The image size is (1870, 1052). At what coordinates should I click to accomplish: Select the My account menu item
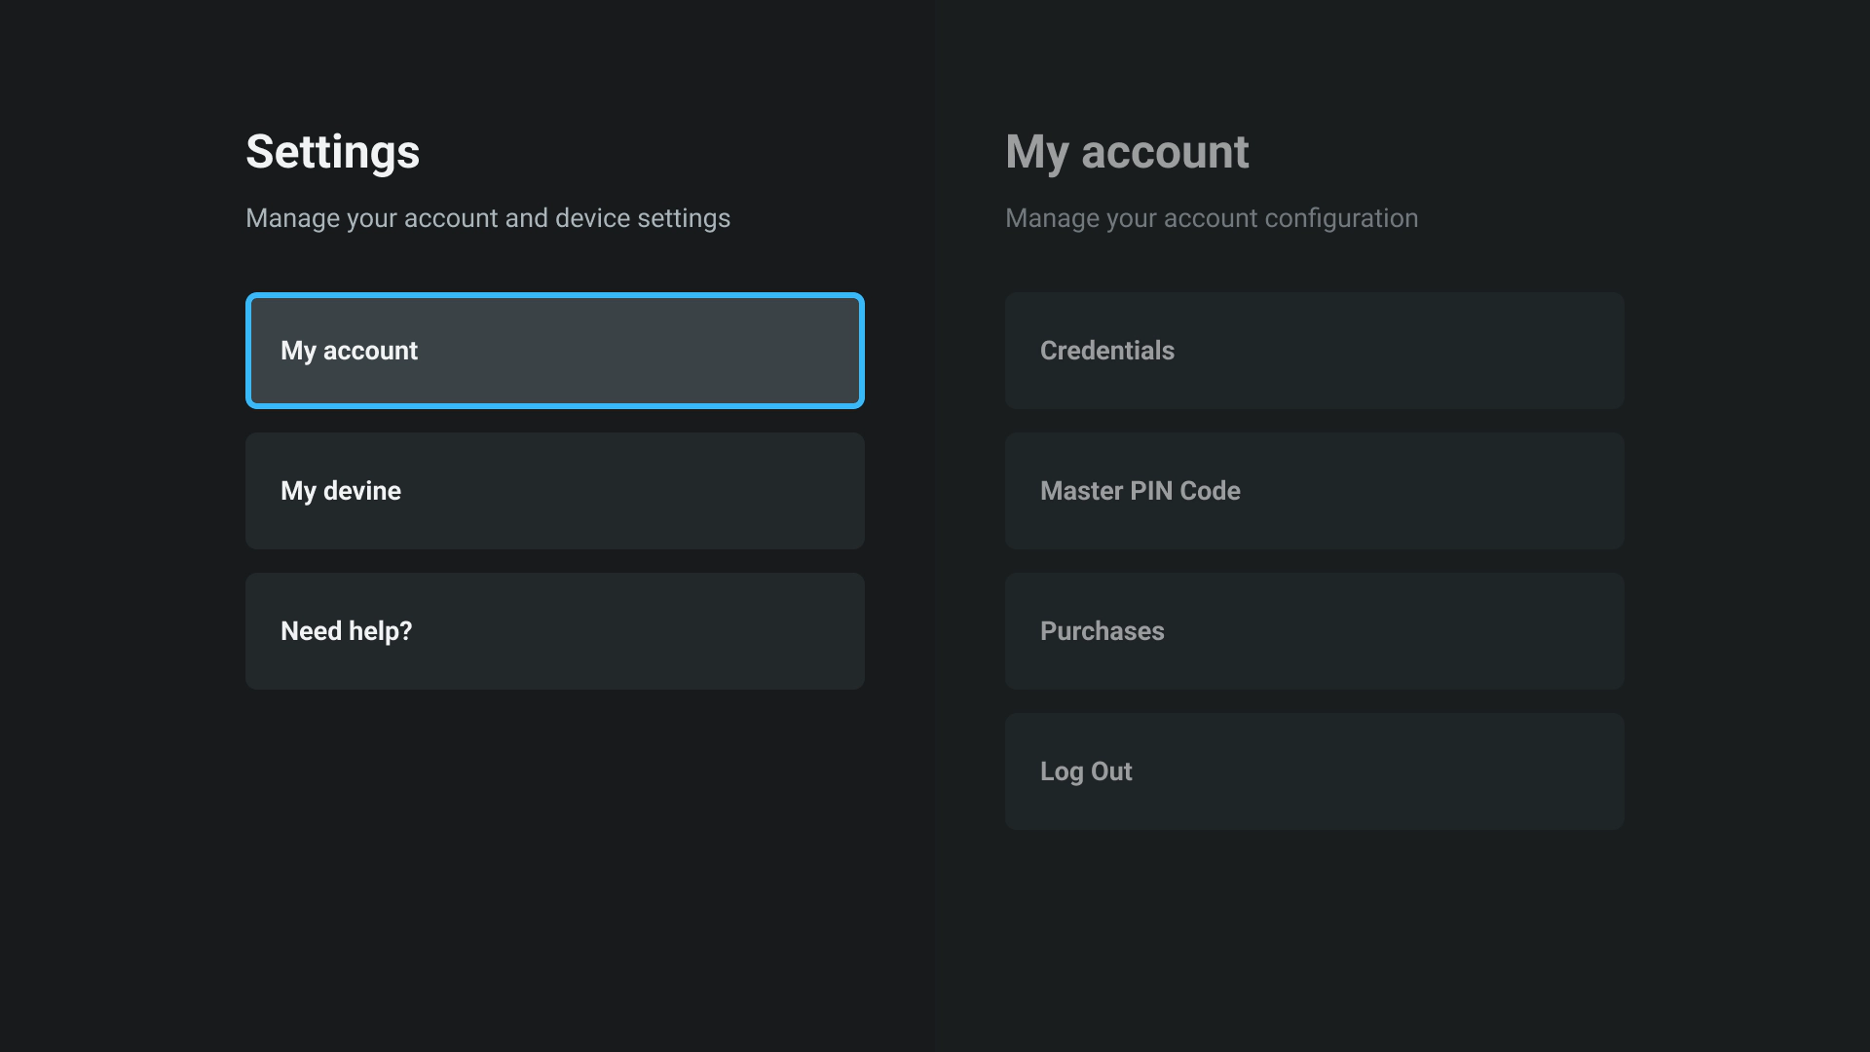554,351
